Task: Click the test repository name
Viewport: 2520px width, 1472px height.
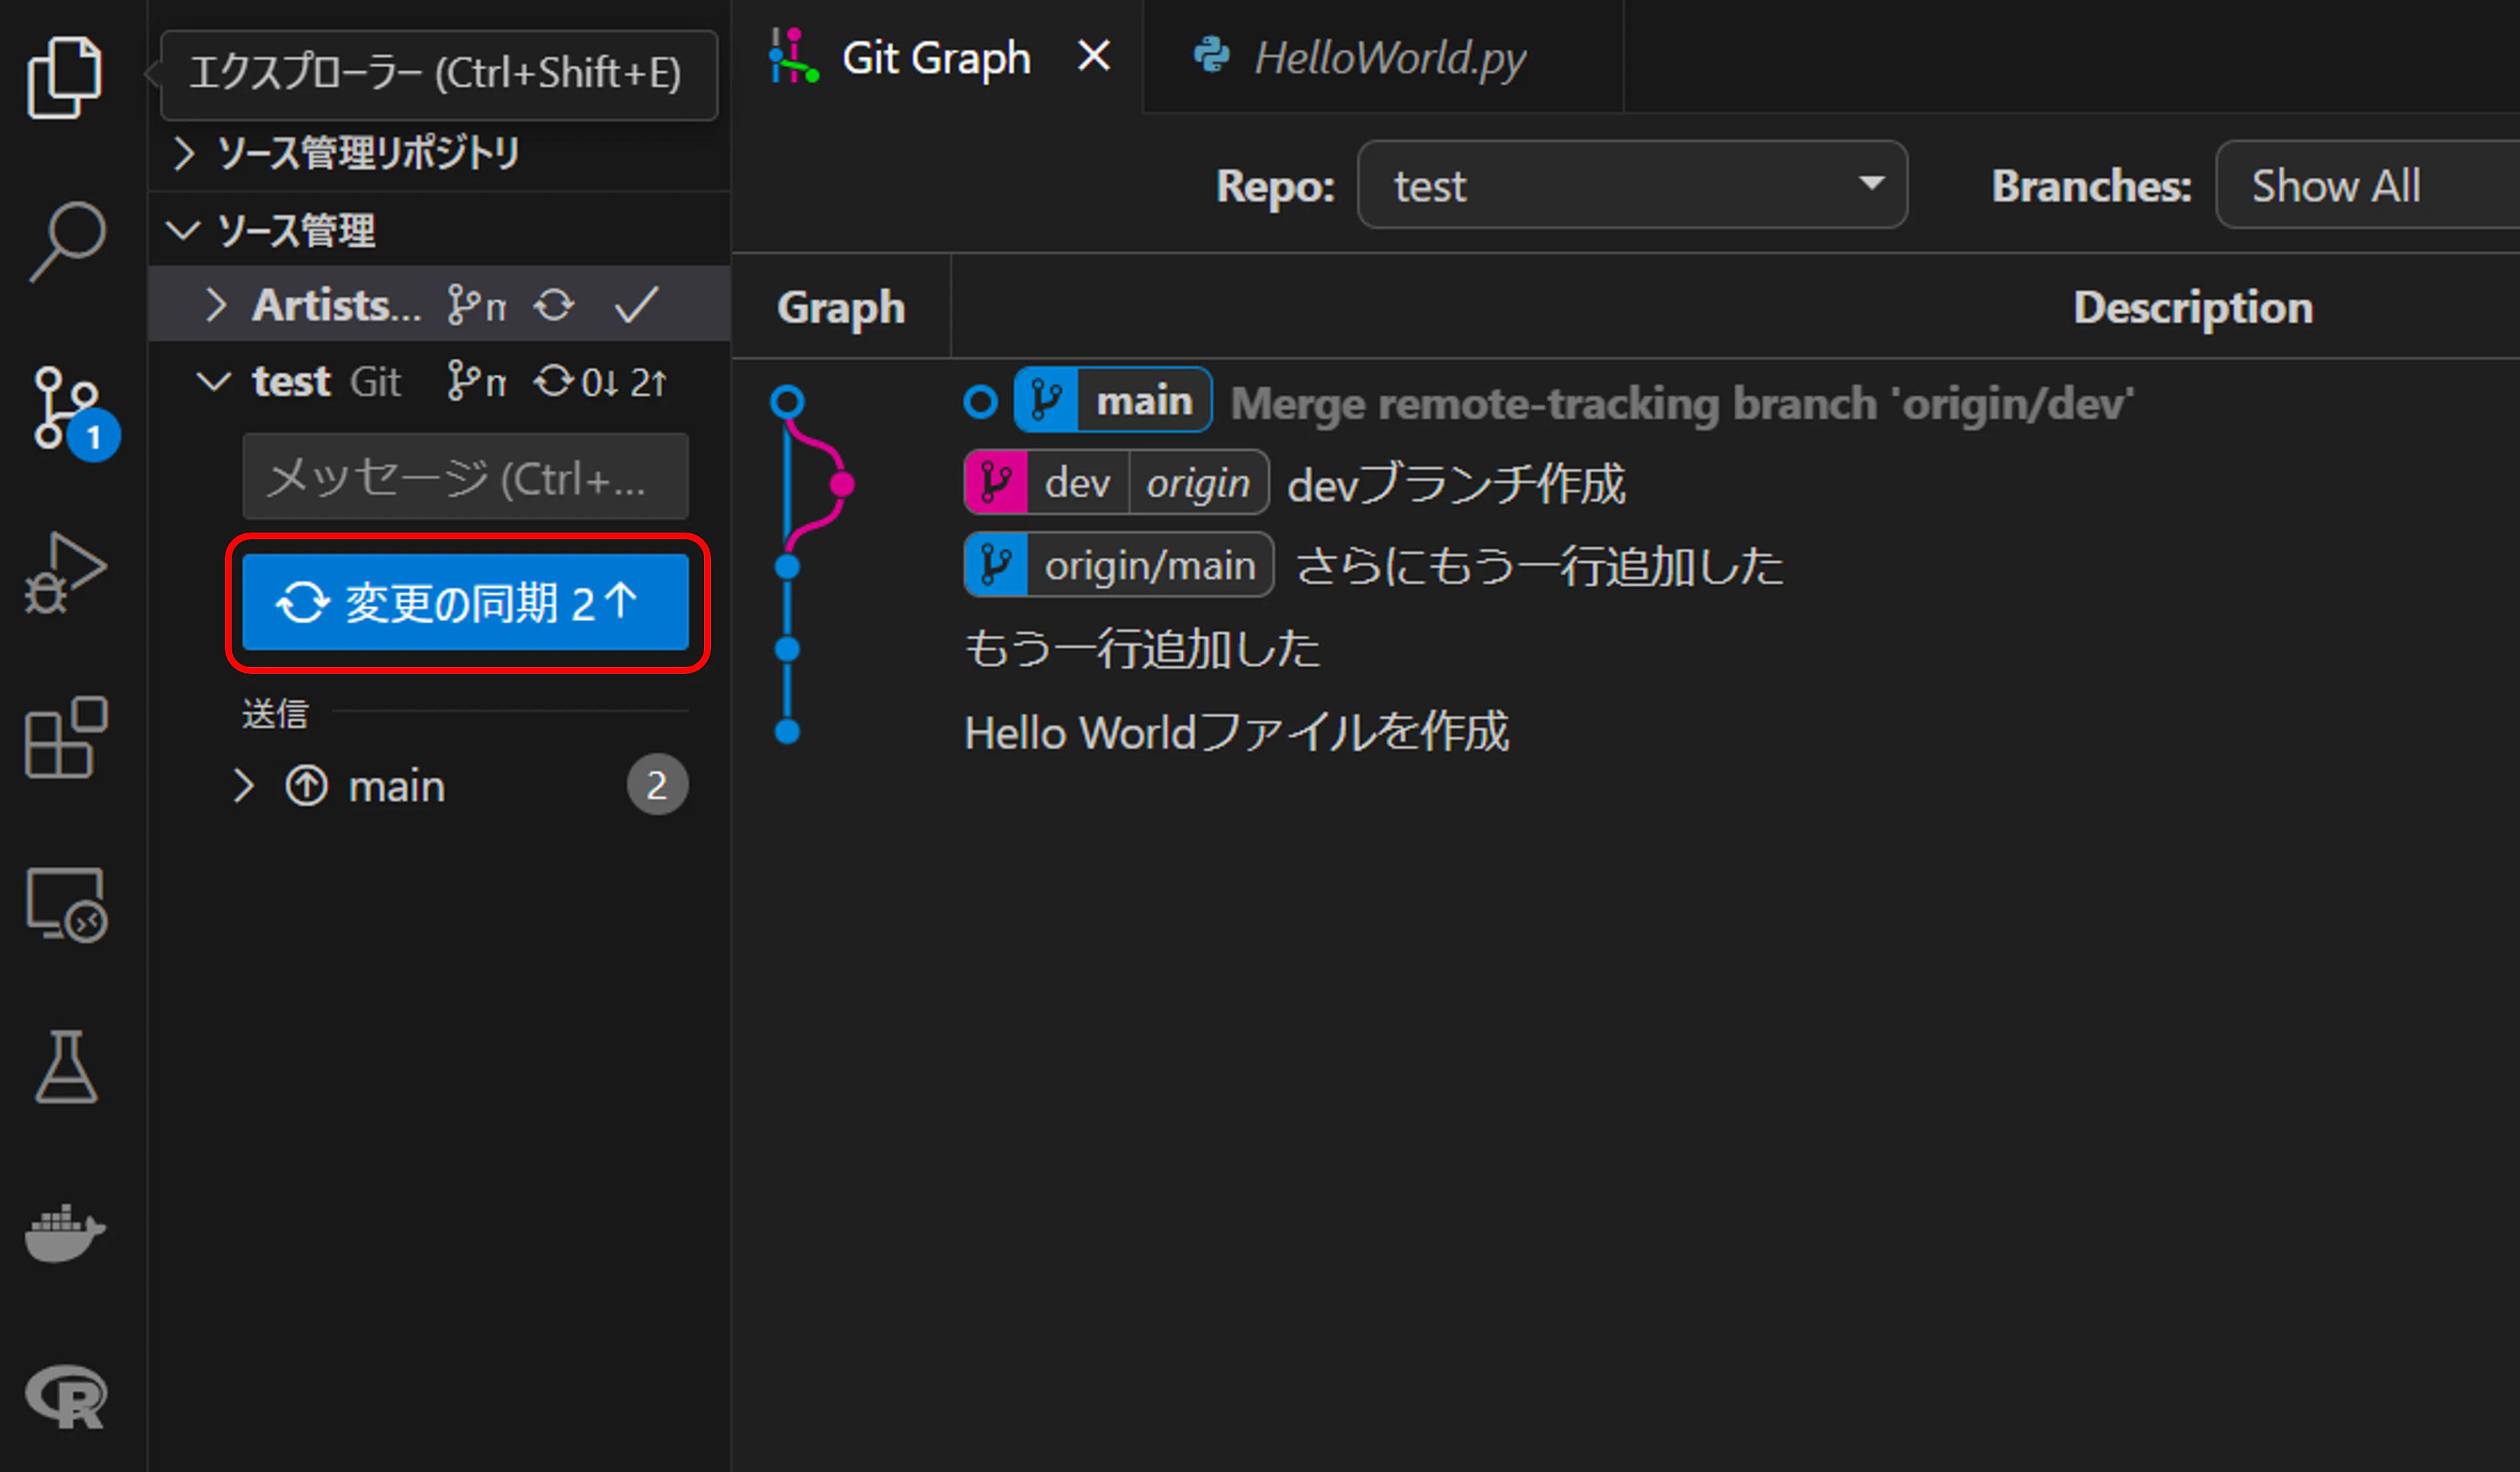Action: point(291,382)
